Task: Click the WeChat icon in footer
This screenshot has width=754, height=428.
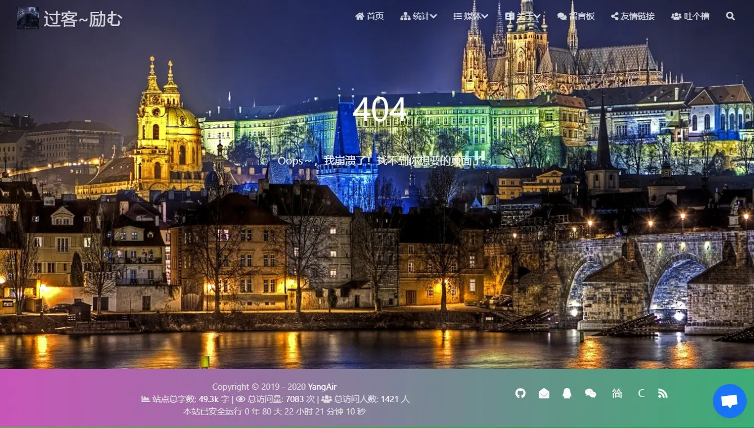Action: (x=591, y=394)
